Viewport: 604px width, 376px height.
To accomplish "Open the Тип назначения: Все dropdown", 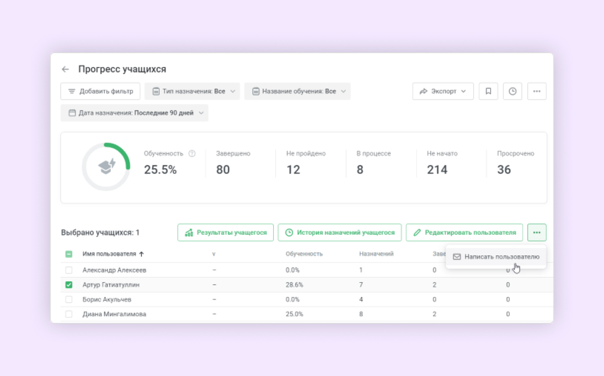I will [192, 91].
